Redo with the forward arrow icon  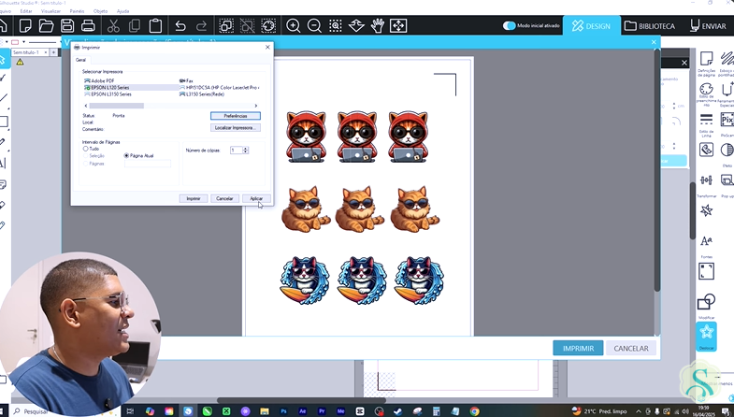[201, 26]
